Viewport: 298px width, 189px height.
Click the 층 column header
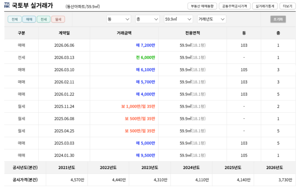pos(278,33)
